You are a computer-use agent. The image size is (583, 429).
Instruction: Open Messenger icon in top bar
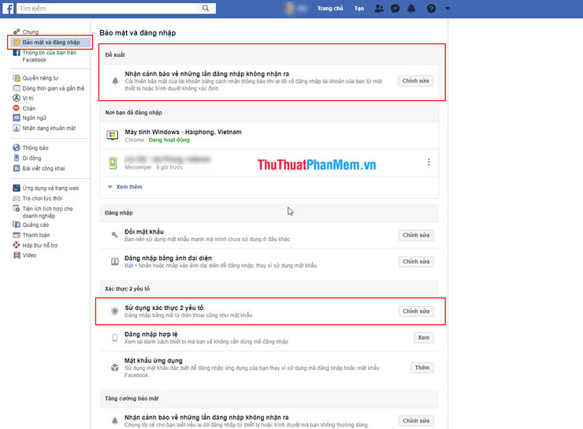tap(395, 8)
